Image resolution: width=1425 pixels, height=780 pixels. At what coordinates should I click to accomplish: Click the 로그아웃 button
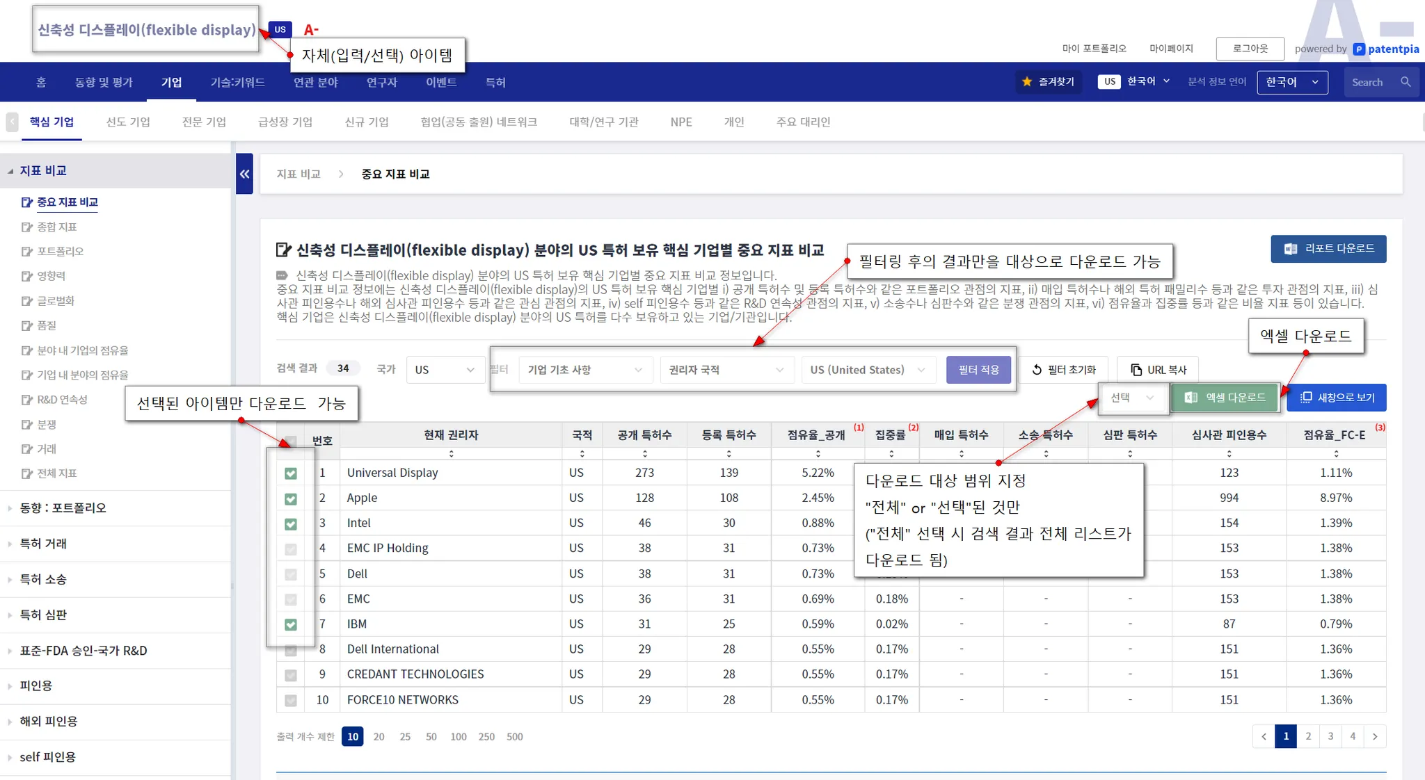click(x=1250, y=49)
